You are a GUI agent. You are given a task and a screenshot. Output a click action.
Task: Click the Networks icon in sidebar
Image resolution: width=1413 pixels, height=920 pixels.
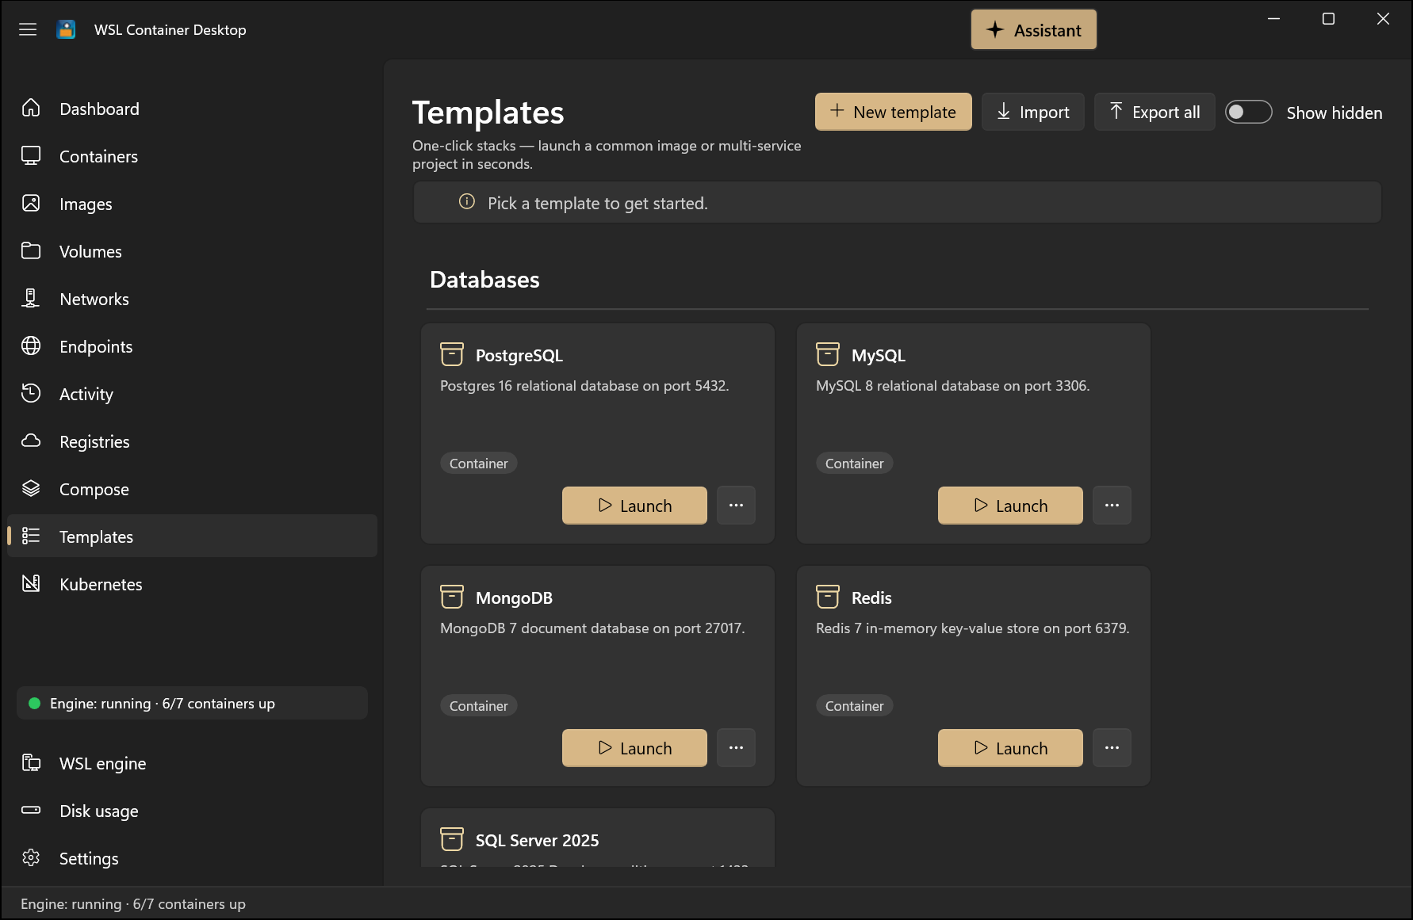tap(31, 299)
